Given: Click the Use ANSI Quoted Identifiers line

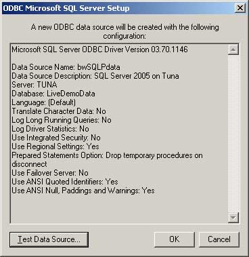Looking at the screenshot, I should [x=65, y=182].
